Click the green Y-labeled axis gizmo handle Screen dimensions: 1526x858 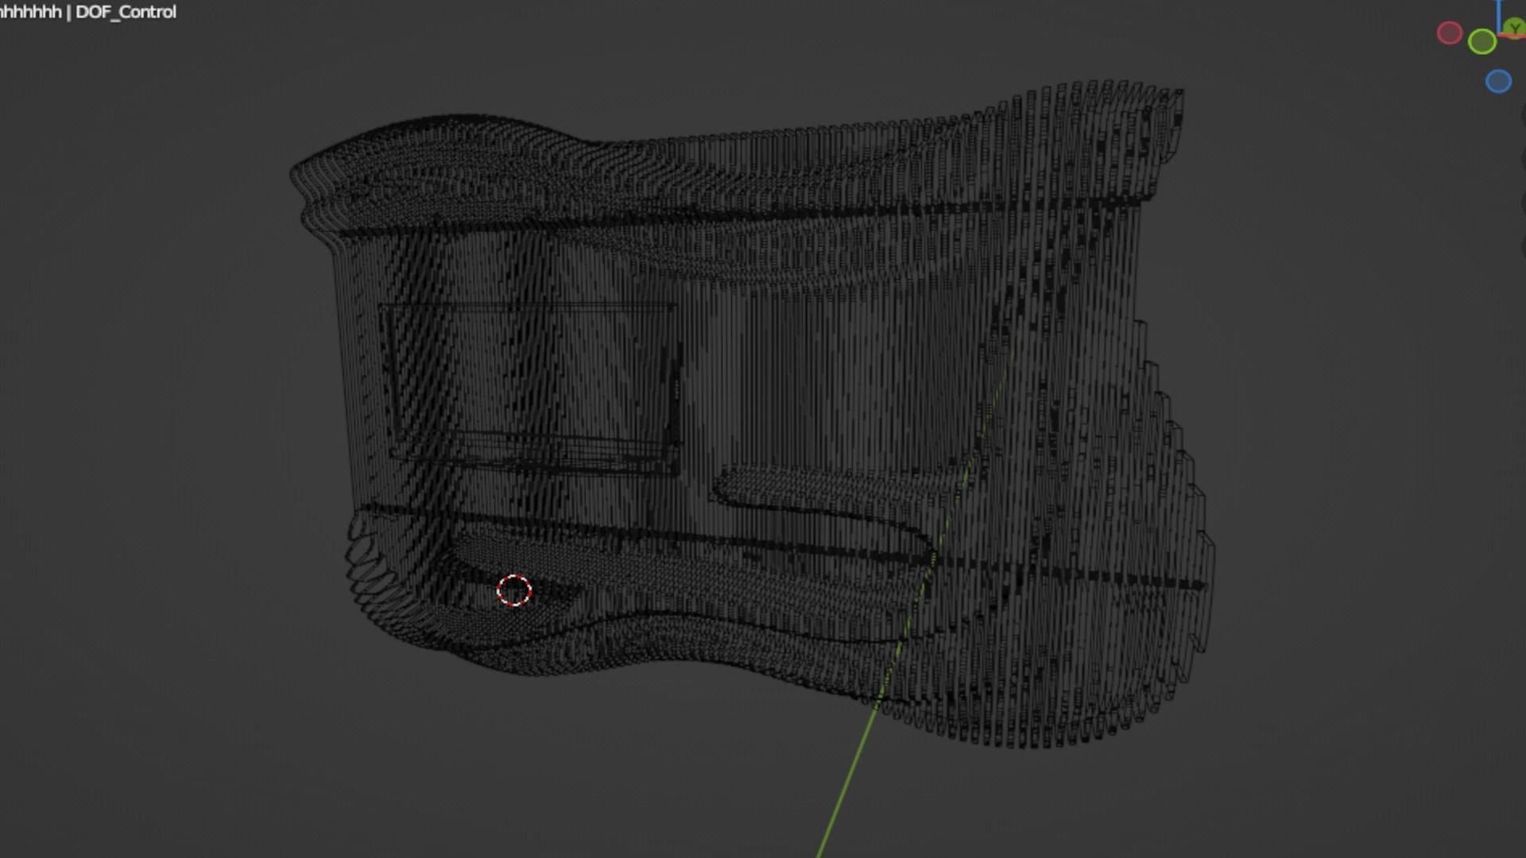(1515, 29)
